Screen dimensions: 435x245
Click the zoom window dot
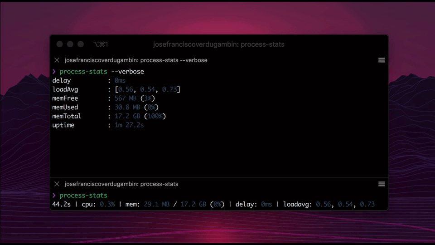pyautogui.click(x=81, y=44)
